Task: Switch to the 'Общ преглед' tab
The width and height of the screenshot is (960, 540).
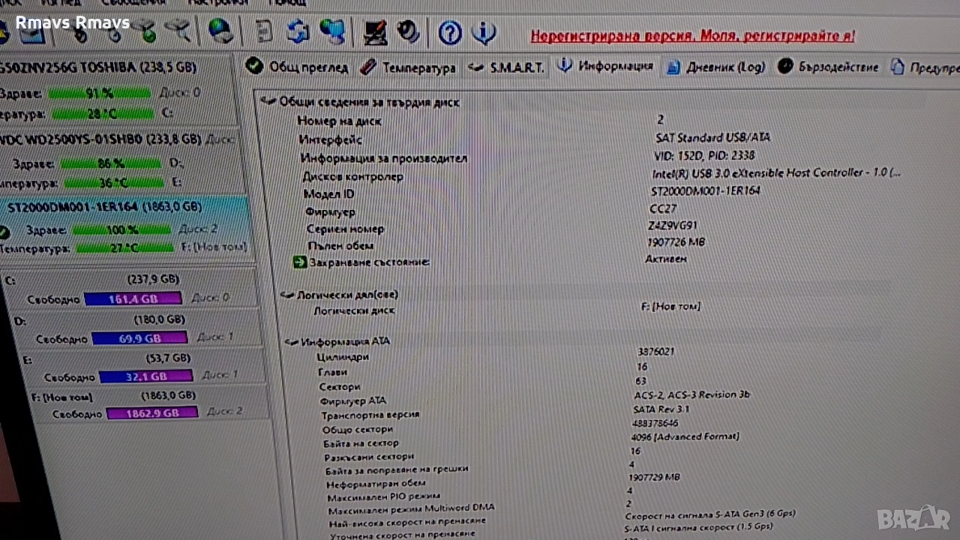Action: pyautogui.click(x=298, y=67)
